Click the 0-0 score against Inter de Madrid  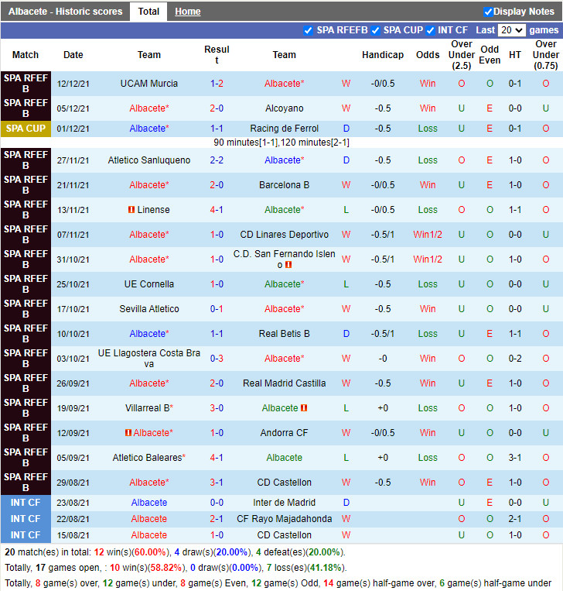(217, 503)
